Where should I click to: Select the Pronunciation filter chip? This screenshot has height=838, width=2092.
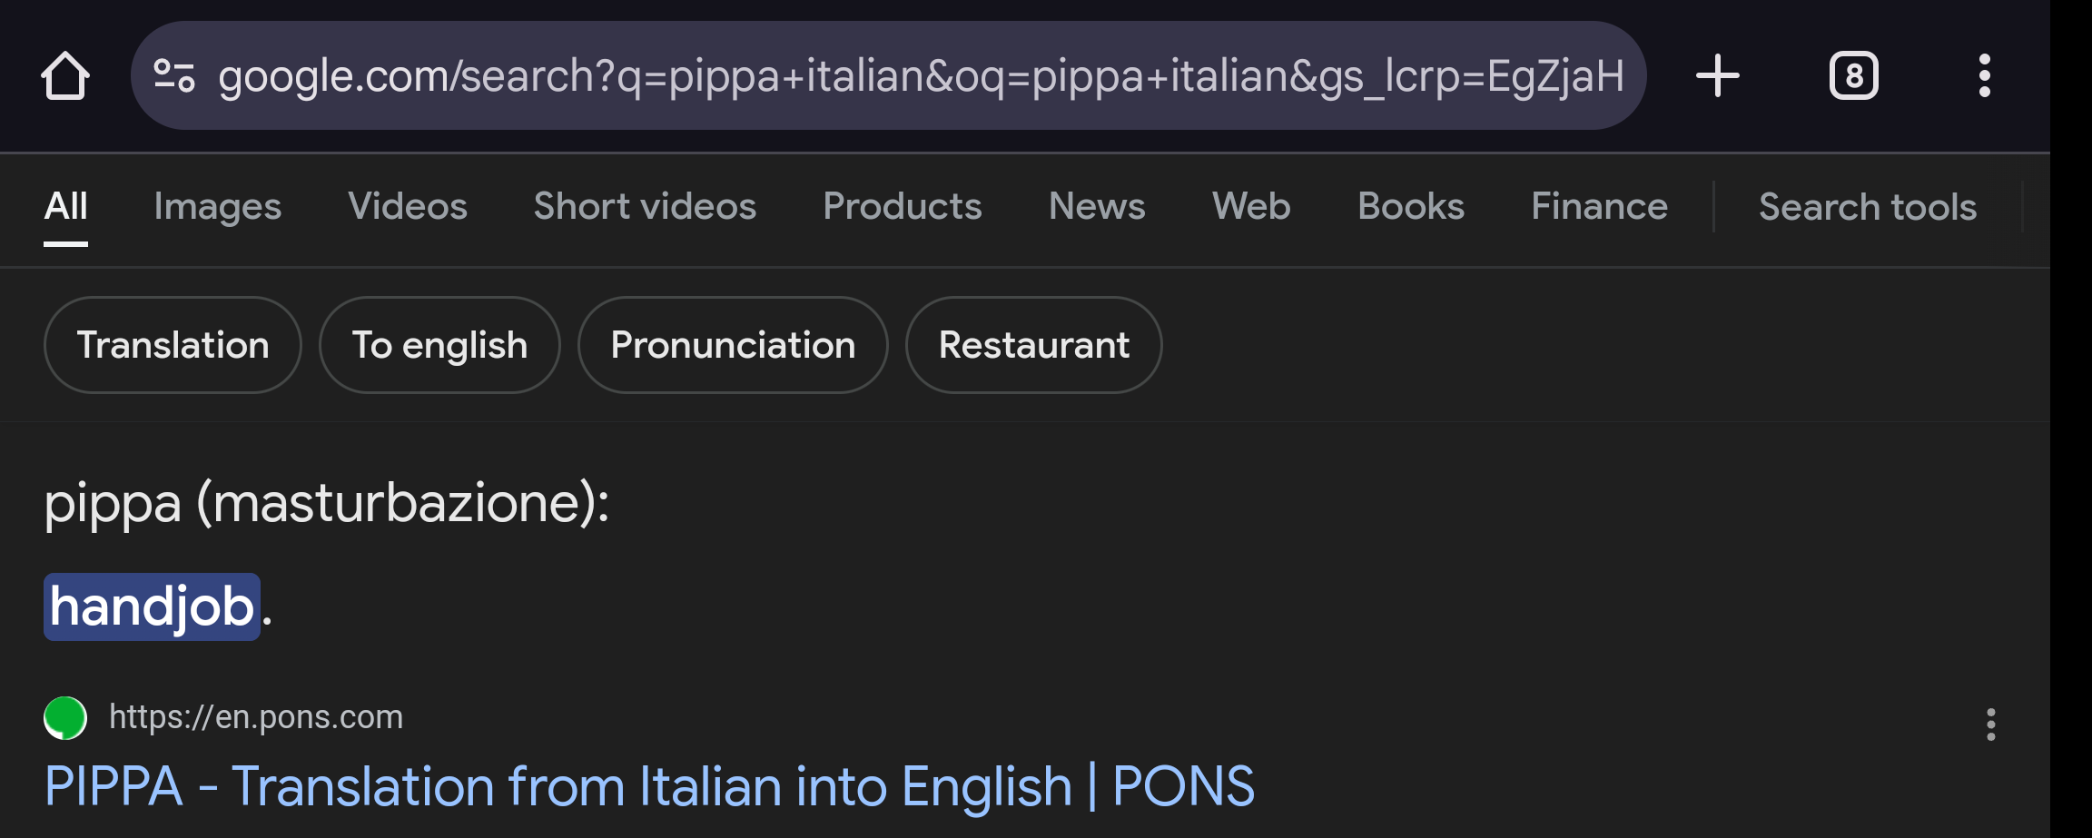click(733, 345)
